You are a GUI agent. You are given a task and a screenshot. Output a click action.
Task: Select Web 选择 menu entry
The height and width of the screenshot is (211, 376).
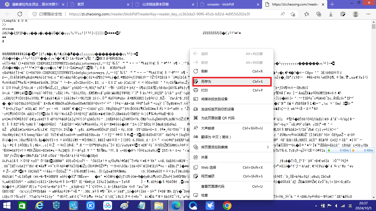pyautogui.click(x=231, y=168)
